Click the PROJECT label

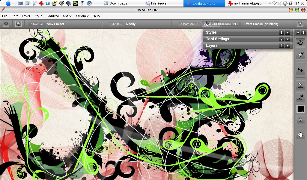[x=37, y=24]
